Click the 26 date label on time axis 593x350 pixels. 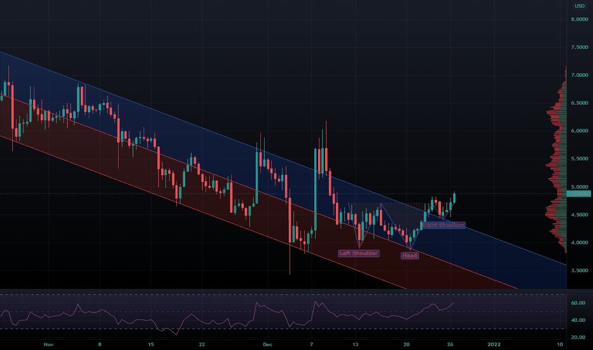coord(450,344)
